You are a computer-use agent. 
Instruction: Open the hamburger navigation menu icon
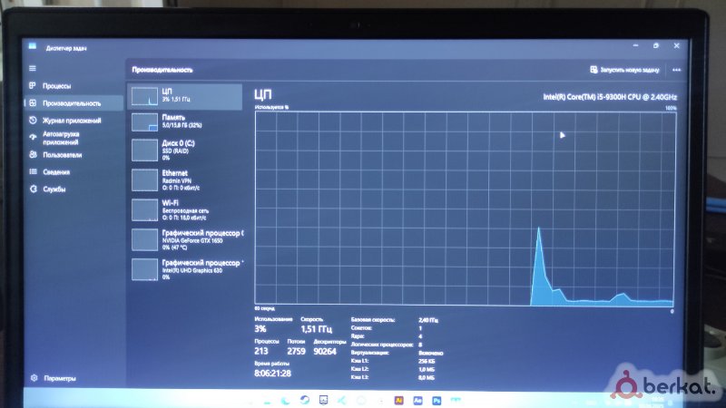[33, 69]
